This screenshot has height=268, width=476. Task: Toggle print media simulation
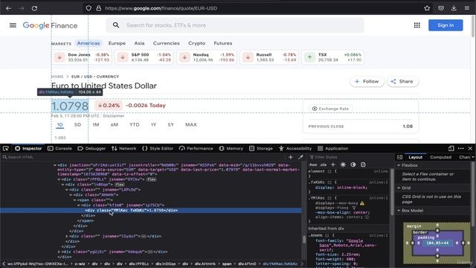(363, 165)
